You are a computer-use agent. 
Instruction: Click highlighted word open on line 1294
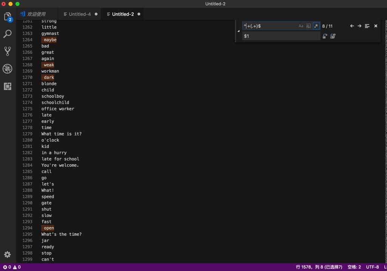pos(49,228)
